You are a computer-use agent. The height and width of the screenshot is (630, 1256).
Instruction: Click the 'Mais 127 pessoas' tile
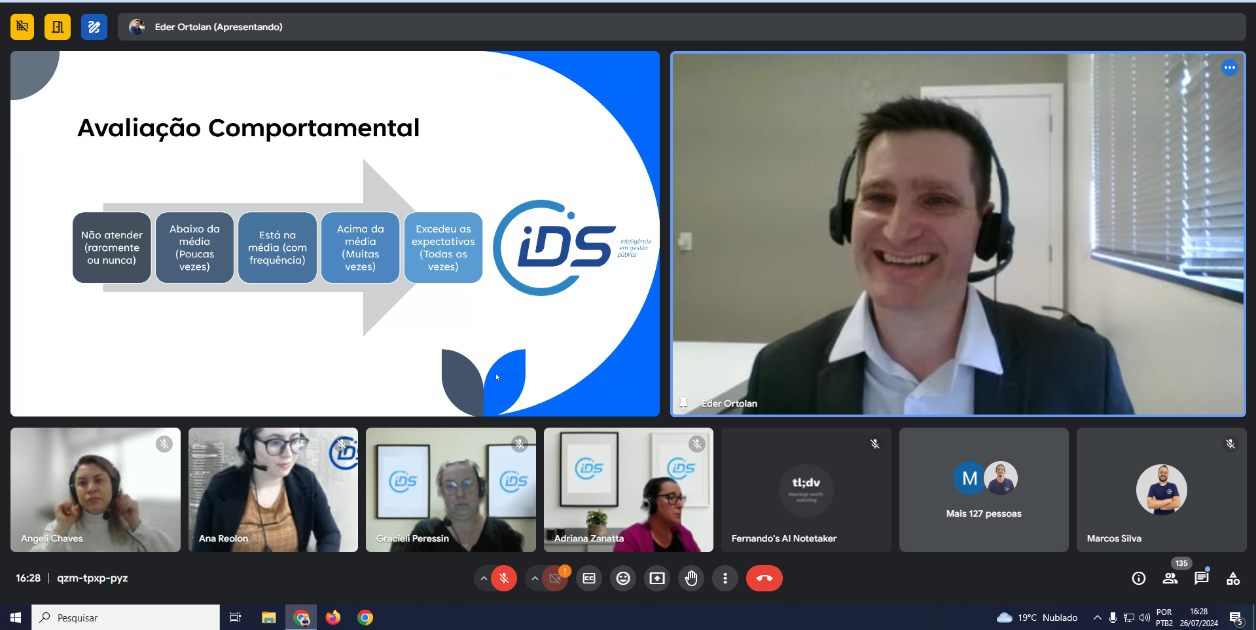[x=984, y=490]
